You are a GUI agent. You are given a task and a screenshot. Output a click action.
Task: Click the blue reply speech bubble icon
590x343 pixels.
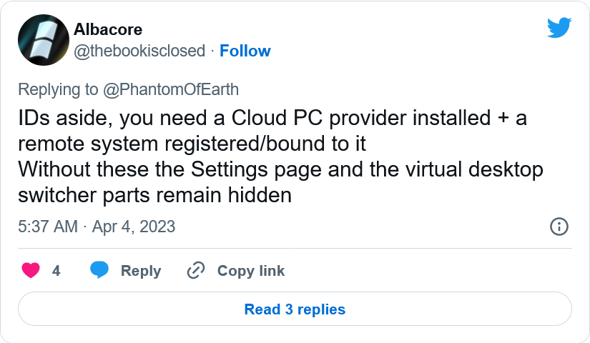pos(99,270)
